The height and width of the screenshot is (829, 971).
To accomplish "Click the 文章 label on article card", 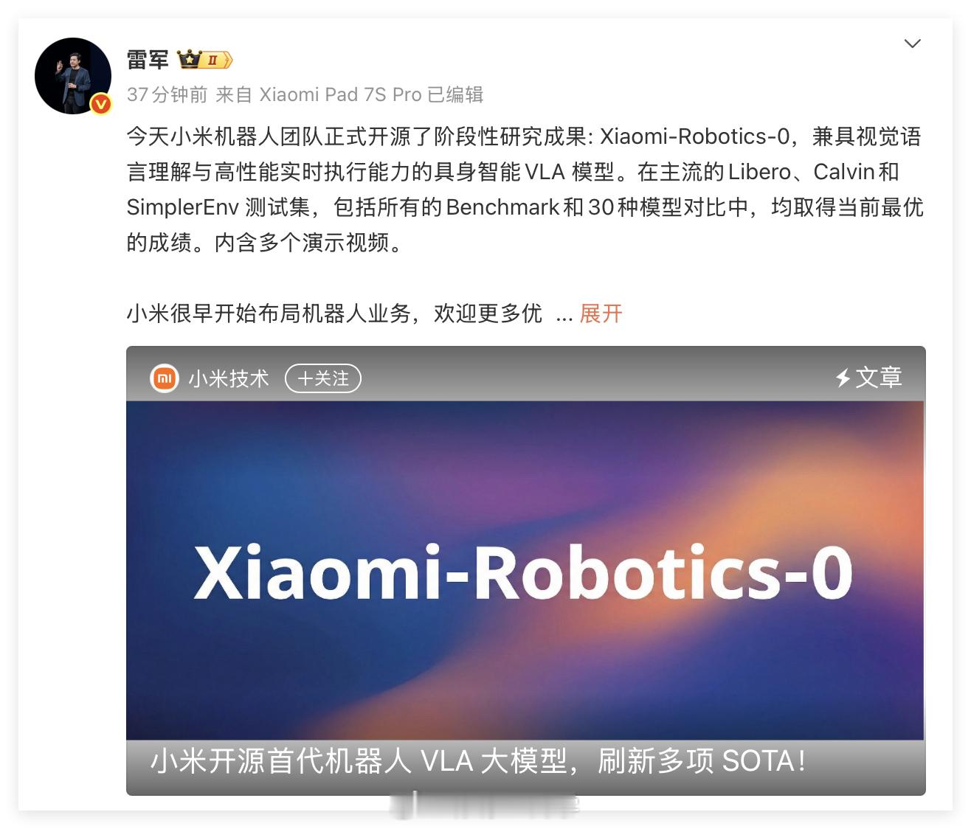I will coord(879,378).
